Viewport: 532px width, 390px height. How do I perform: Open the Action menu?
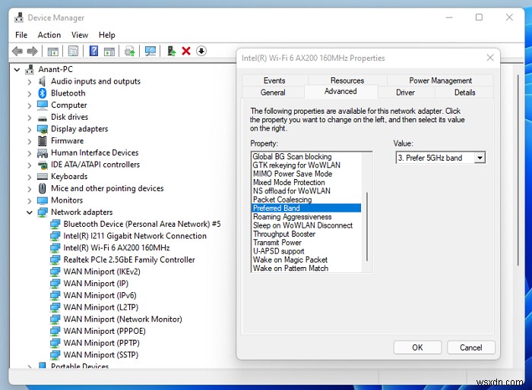49,35
